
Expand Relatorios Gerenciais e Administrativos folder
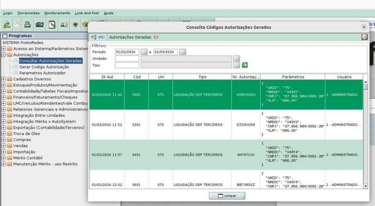[4, 109]
